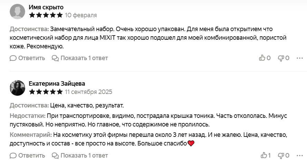Screen dimensions: 307x160
Task: Expand 'Показать 1 ответ' under the first review
Action: (80, 58)
